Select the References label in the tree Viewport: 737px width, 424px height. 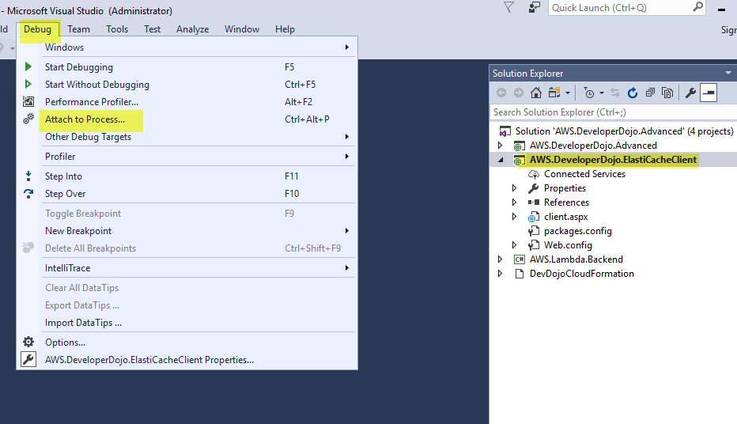point(566,203)
